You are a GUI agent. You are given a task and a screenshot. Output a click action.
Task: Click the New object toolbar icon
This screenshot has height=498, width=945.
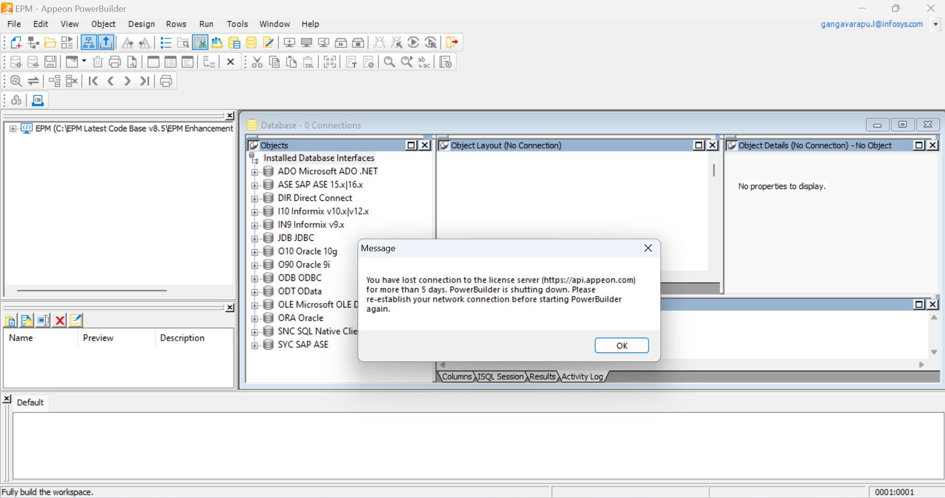(16, 42)
